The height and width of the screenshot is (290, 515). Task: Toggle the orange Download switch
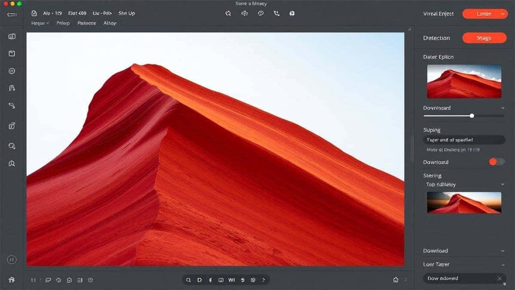coord(497,162)
